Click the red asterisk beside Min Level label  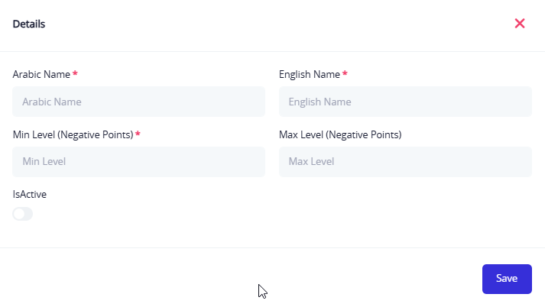click(x=138, y=134)
